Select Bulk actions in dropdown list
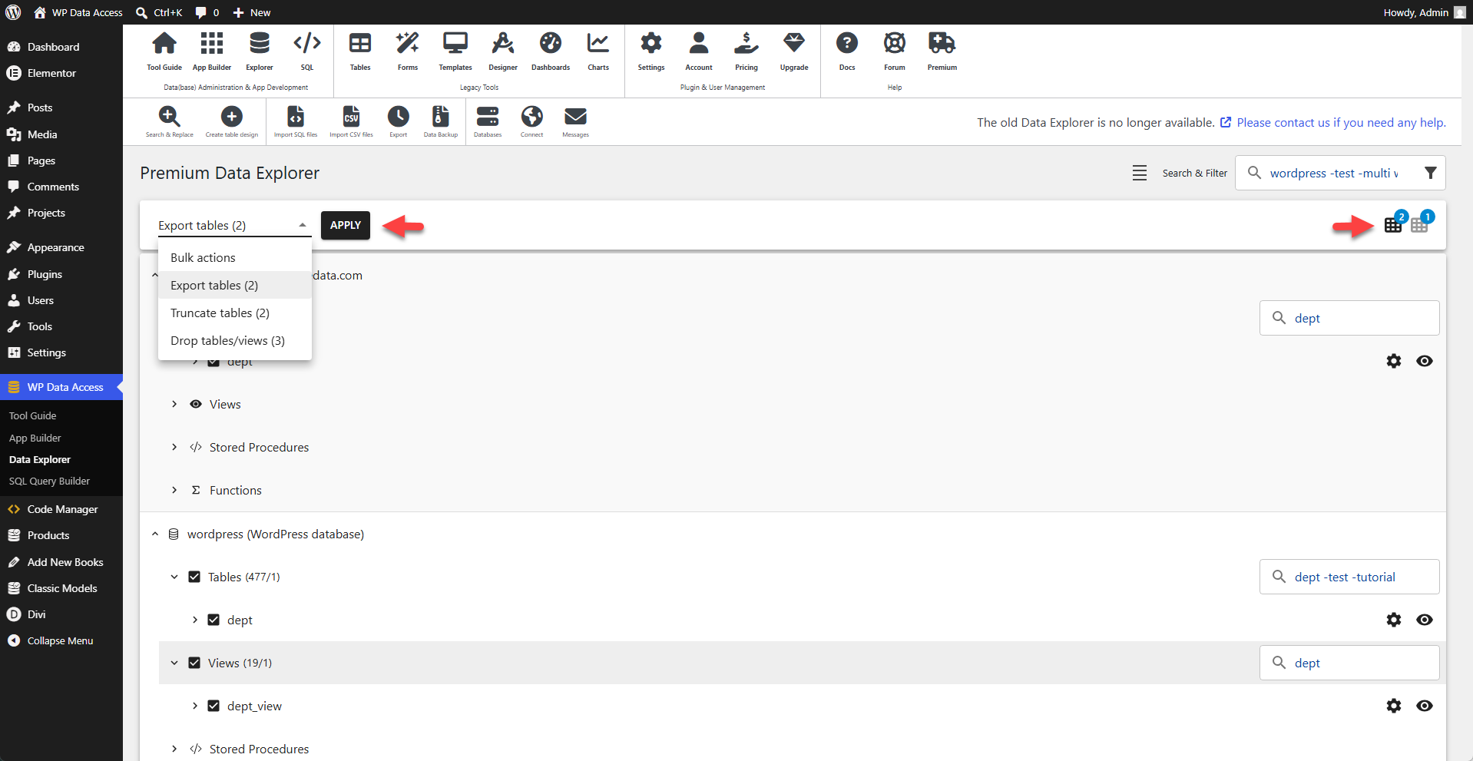This screenshot has height=761, width=1473. (235, 257)
